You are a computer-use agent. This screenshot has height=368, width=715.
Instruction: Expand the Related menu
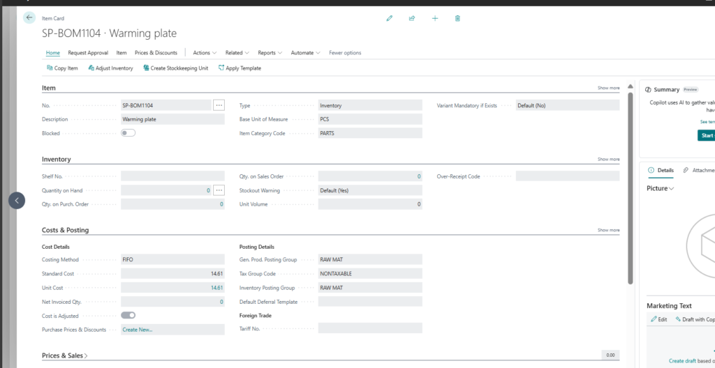[x=237, y=53]
